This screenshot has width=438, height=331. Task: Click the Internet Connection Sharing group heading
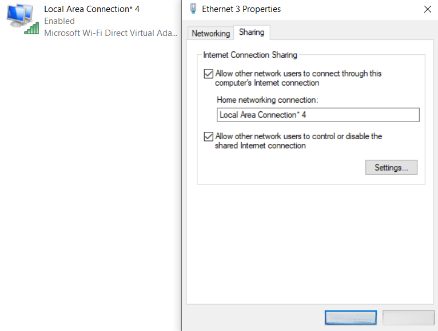250,55
